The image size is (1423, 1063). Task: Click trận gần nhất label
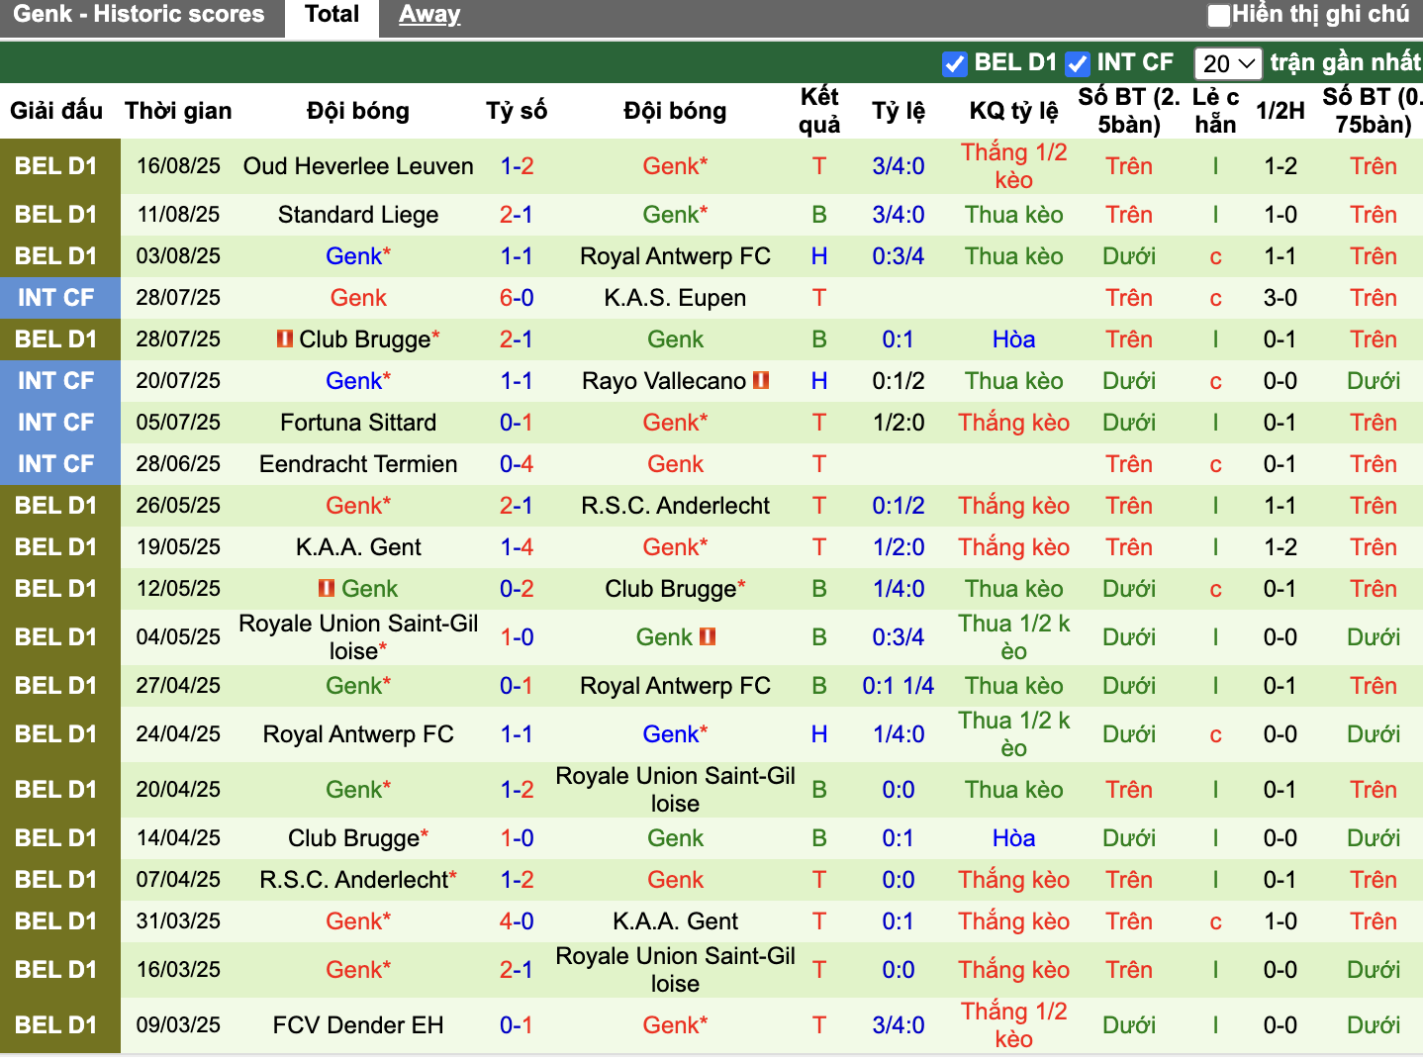1346,62
